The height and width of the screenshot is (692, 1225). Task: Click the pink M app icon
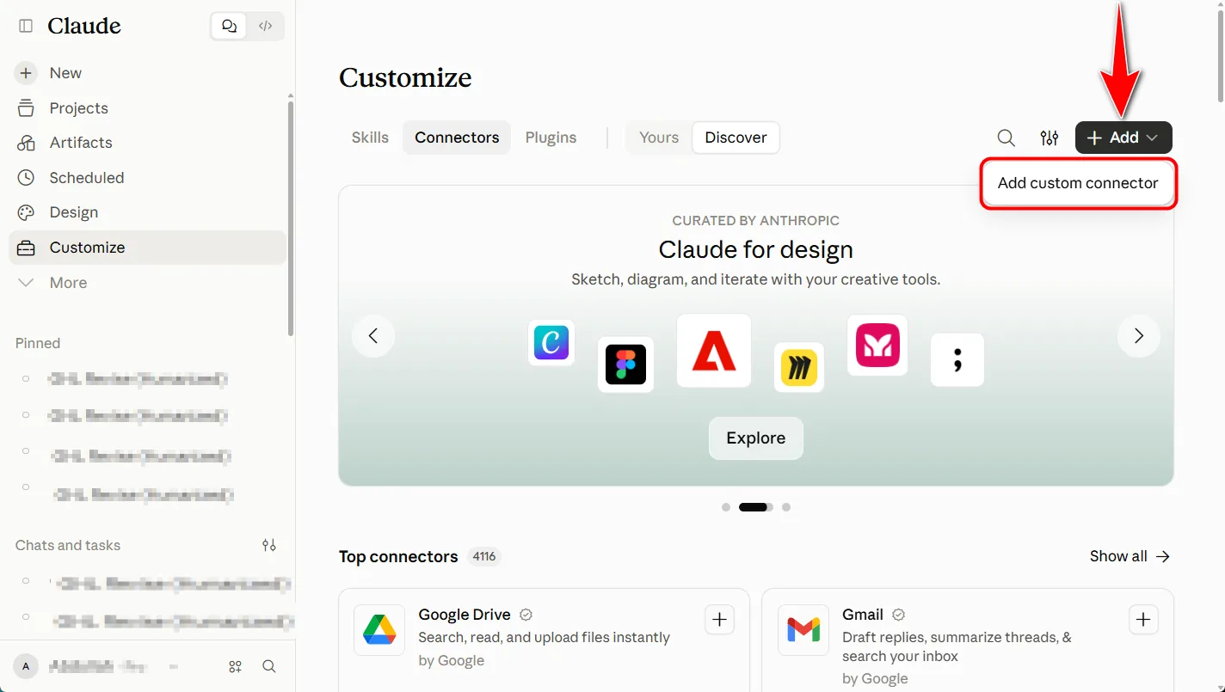tap(877, 345)
